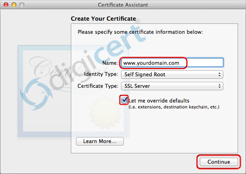This screenshot has height=174, width=246.
Task: Close the Certificate Assistant window
Action: (6, 5)
